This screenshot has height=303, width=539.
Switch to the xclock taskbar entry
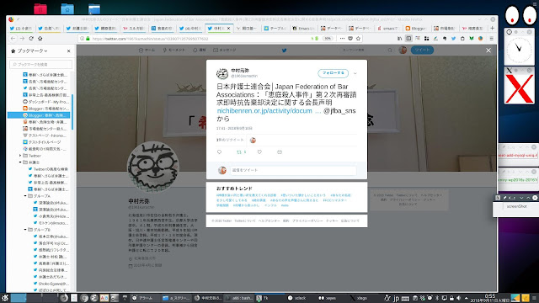tap(297, 298)
